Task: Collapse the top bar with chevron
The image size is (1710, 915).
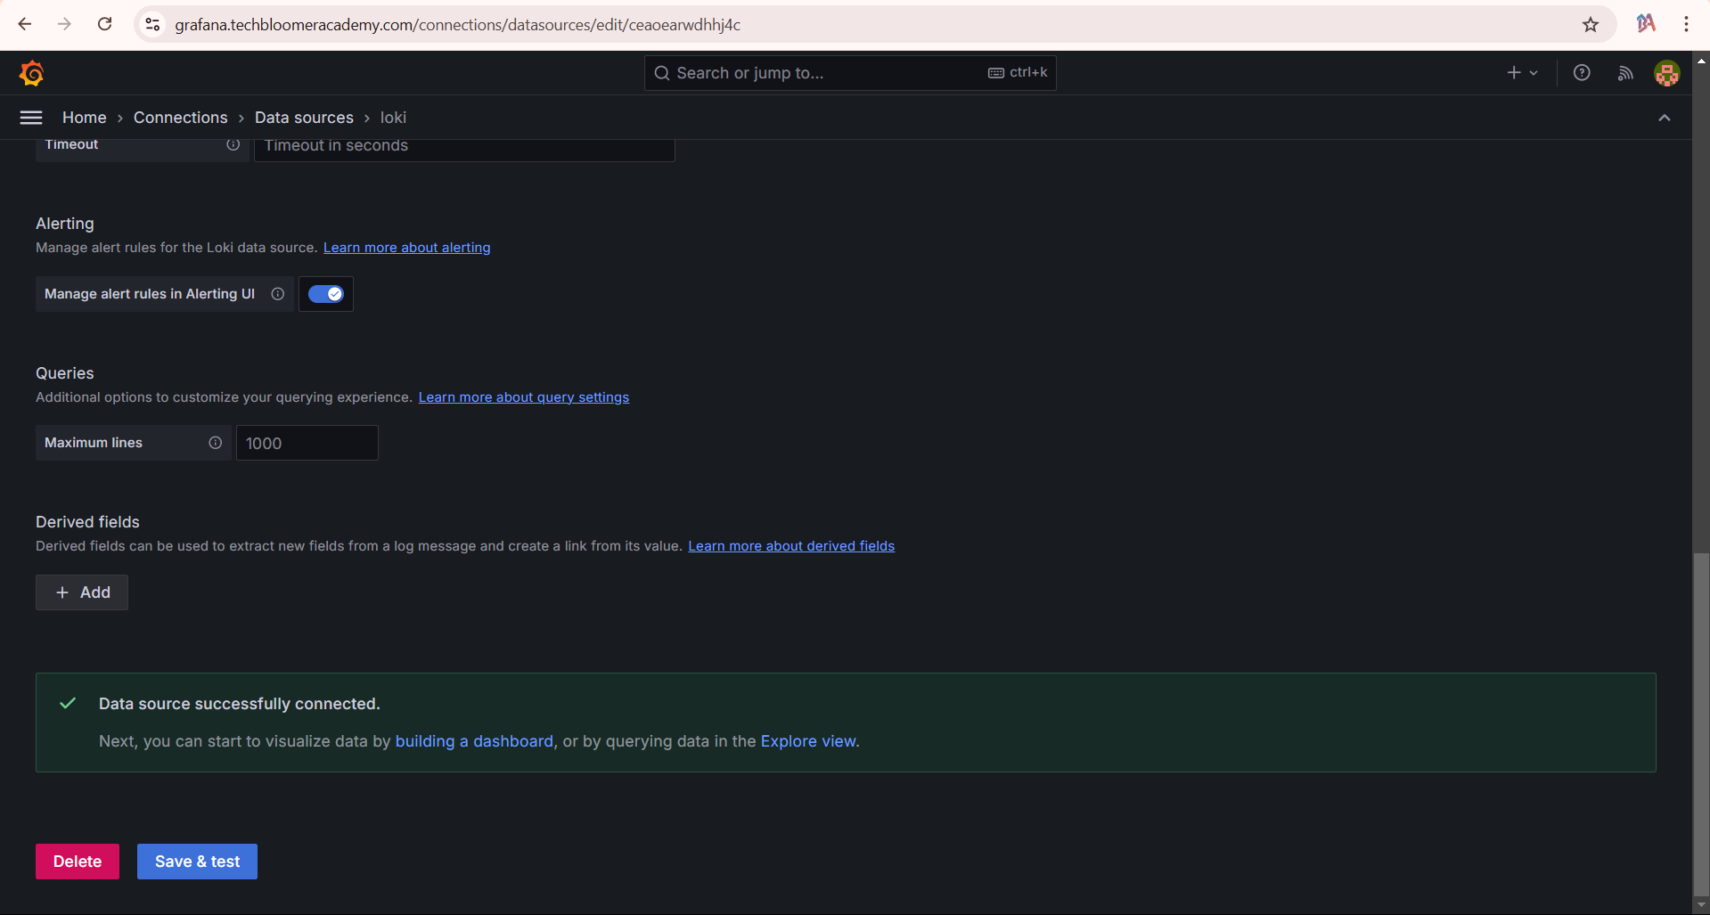Action: 1664,118
